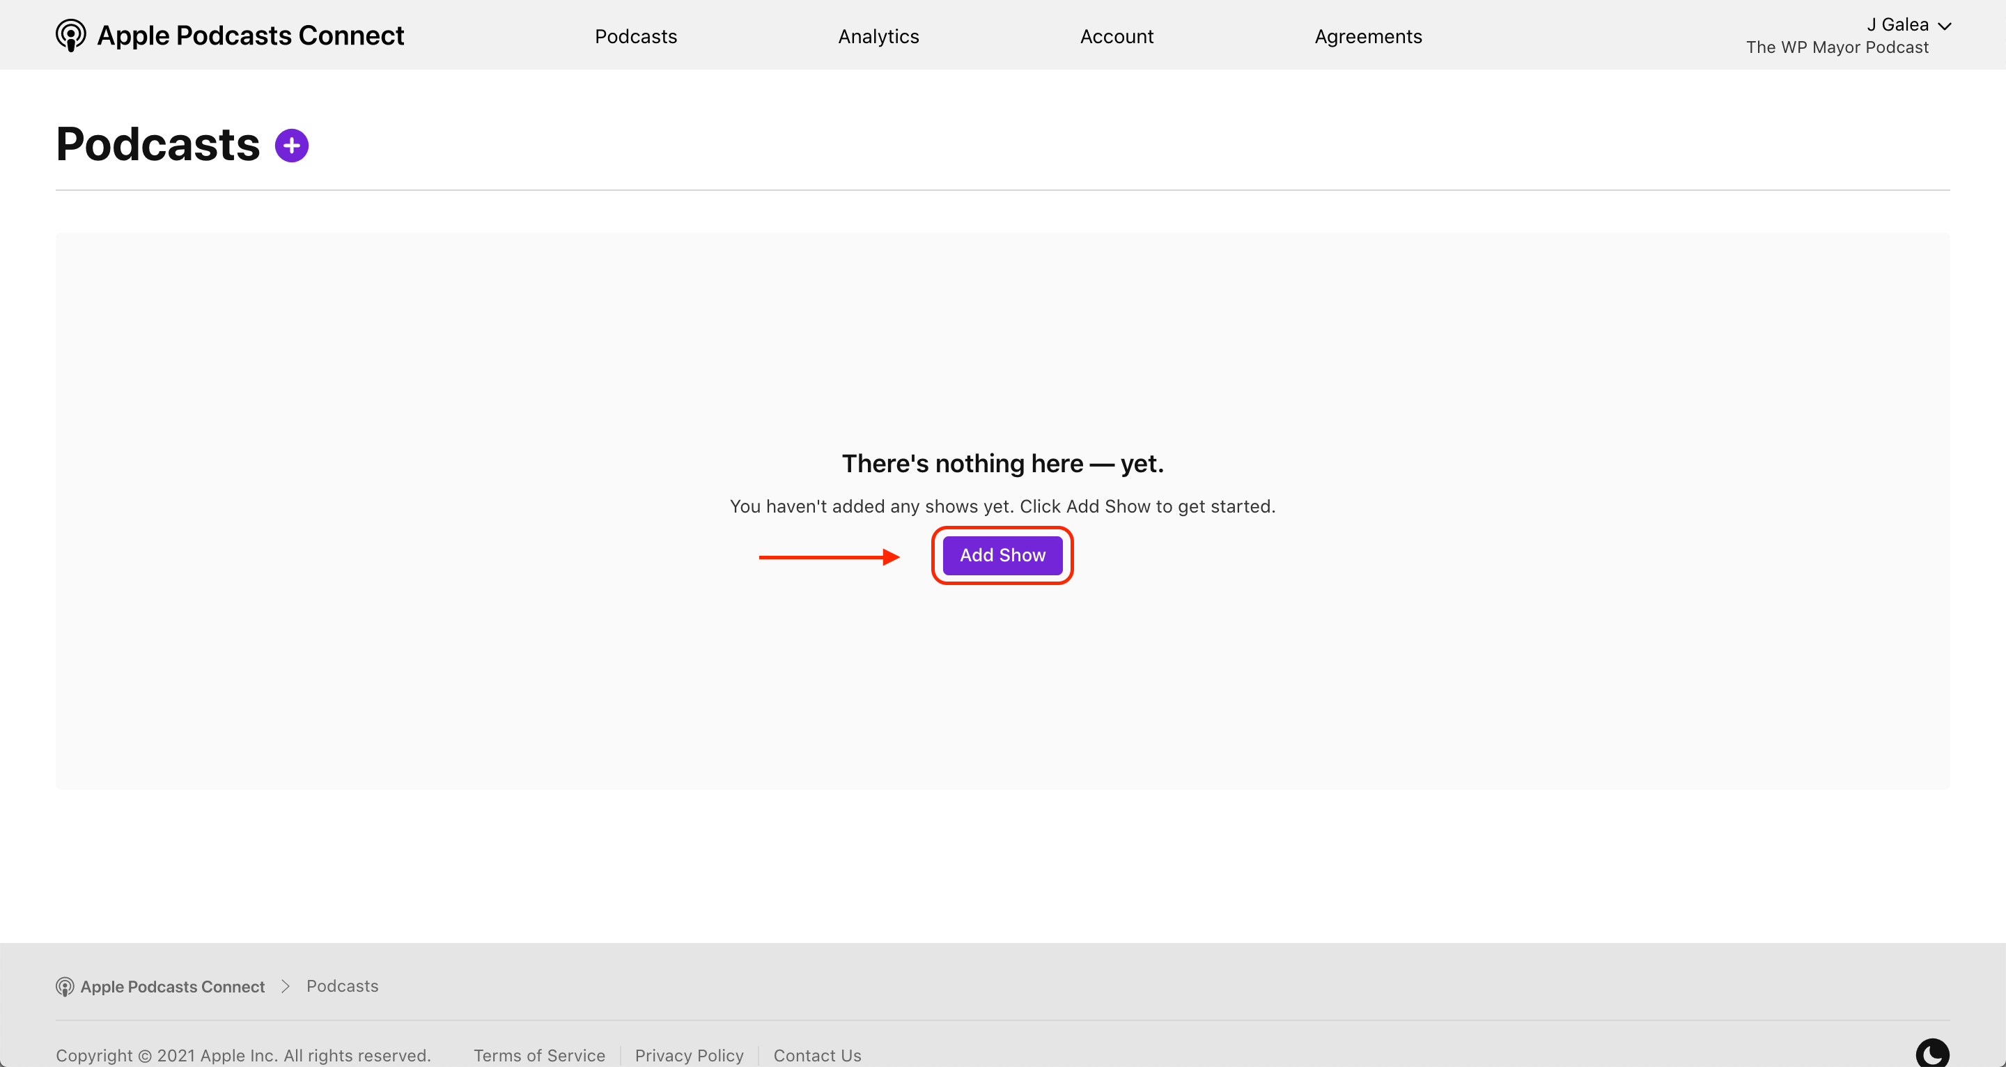
Task: Expand the J Galea account dropdown chevron
Action: 1945,26
